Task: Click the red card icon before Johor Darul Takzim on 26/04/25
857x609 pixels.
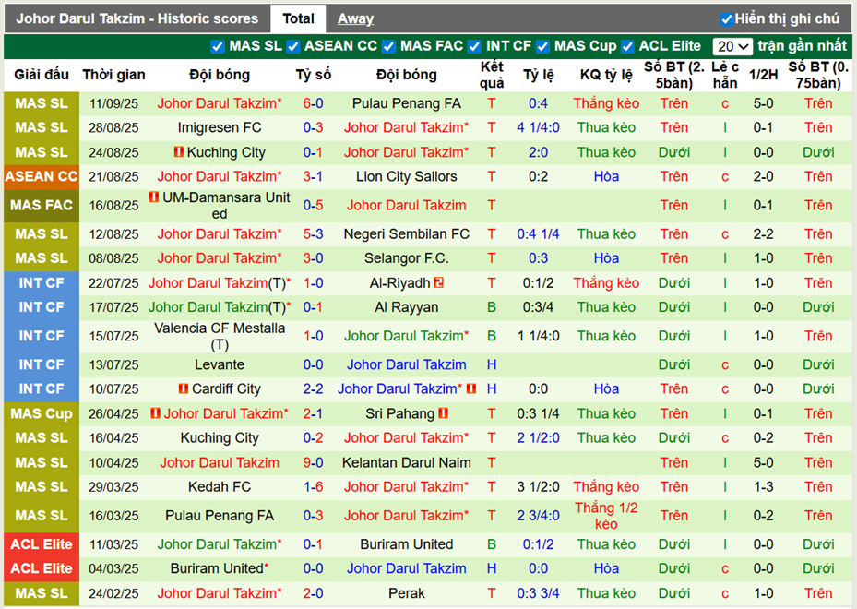Action: coord(155,413)
